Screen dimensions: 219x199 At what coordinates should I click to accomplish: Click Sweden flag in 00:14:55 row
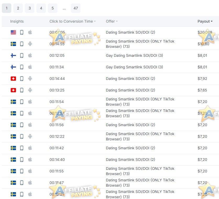[x=13, y=44]
